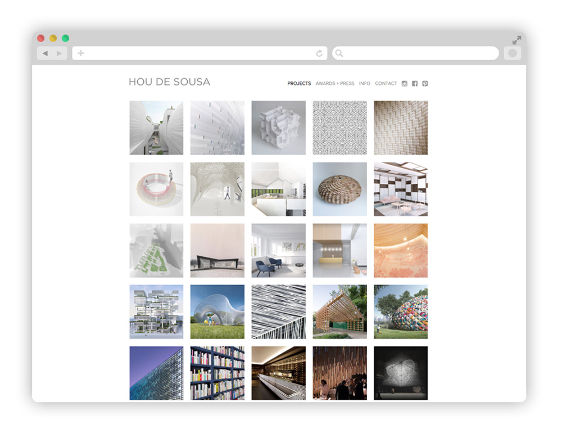Open the white cube sculpture thumbnail
This screenshot has width=562, height=438.
tap(279, 128)
